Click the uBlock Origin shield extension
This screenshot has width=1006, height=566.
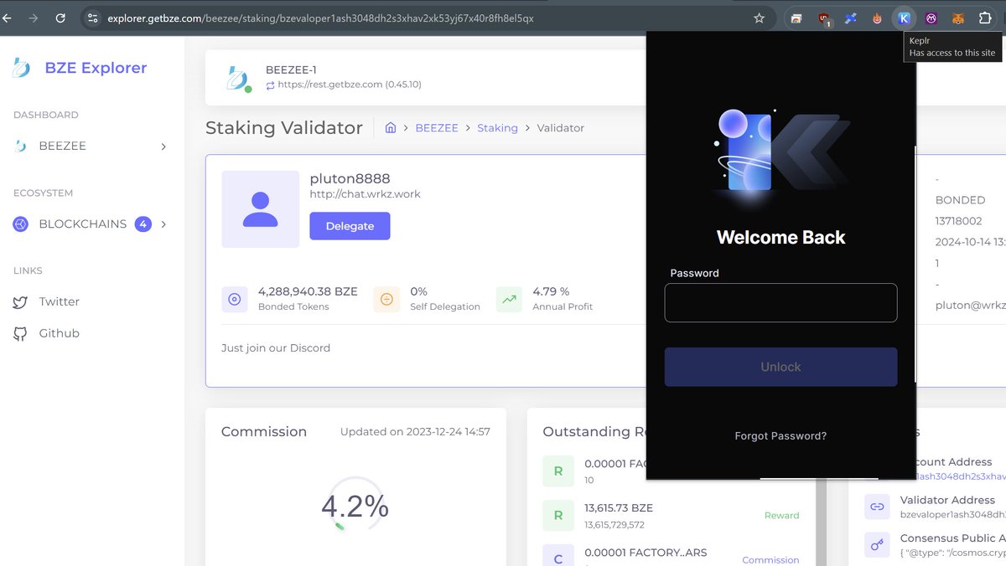pyautogui.click(x=824, y=18)
